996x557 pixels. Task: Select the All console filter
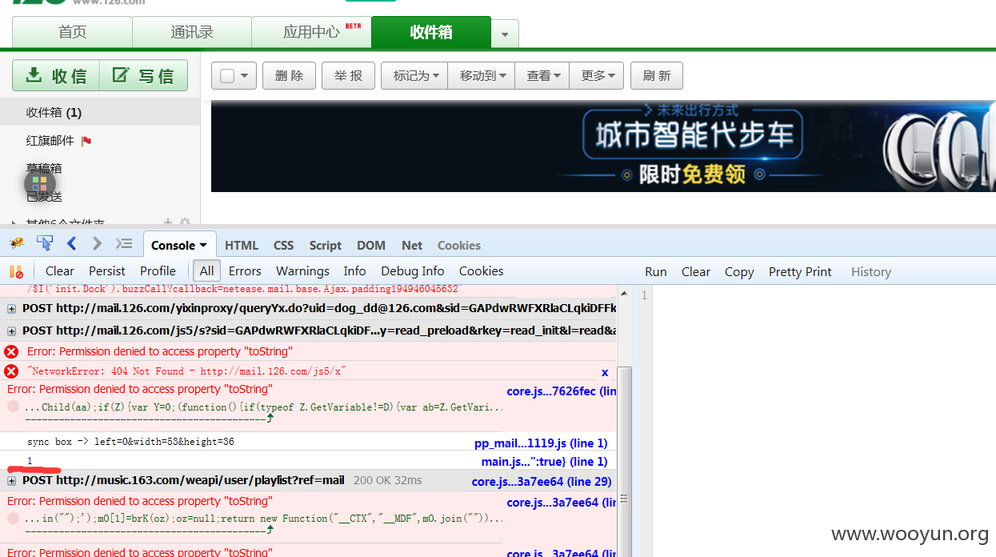pos(206,271)
